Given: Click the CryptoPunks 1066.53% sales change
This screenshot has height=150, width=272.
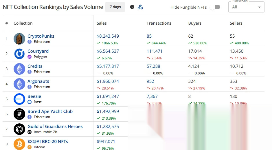Looking at the screenshot, I should click(x=107, y=43).
